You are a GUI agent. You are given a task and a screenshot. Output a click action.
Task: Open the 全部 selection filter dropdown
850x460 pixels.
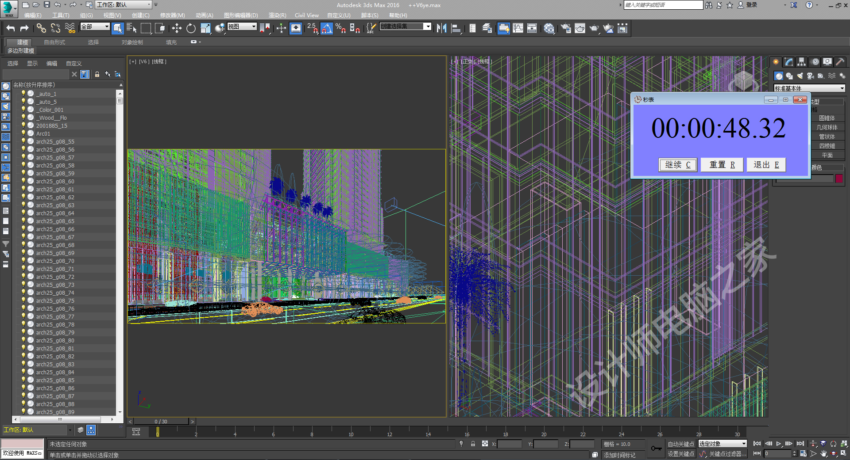click(95, 27)
